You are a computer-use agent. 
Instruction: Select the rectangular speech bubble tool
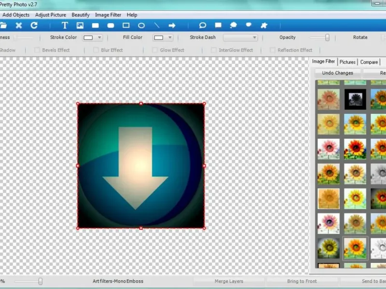218,25
